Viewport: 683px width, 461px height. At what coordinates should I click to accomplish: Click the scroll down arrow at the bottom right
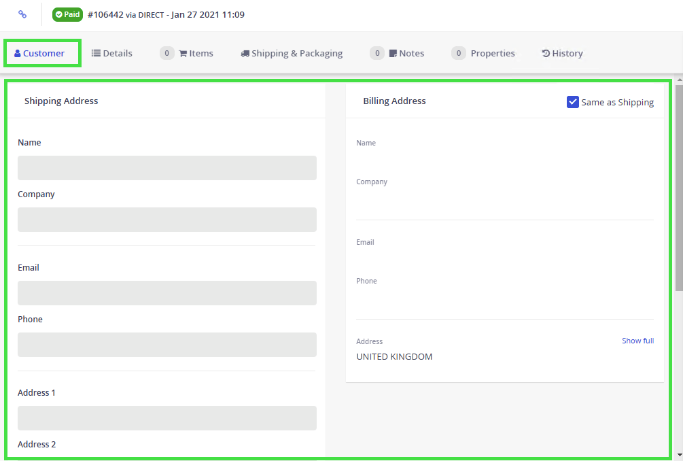click(678, 455)
